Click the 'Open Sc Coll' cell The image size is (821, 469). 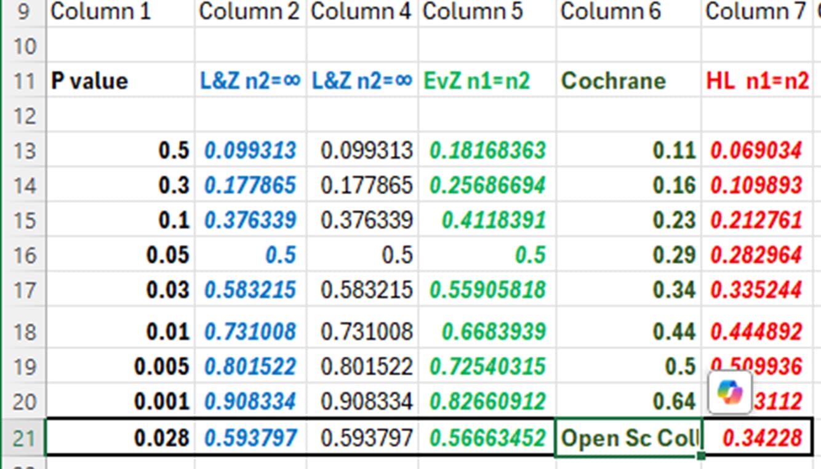(628, 438)
